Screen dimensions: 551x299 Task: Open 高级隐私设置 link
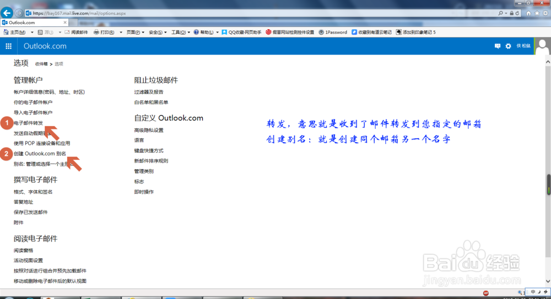pyautogui.click(x=149, y=130)
